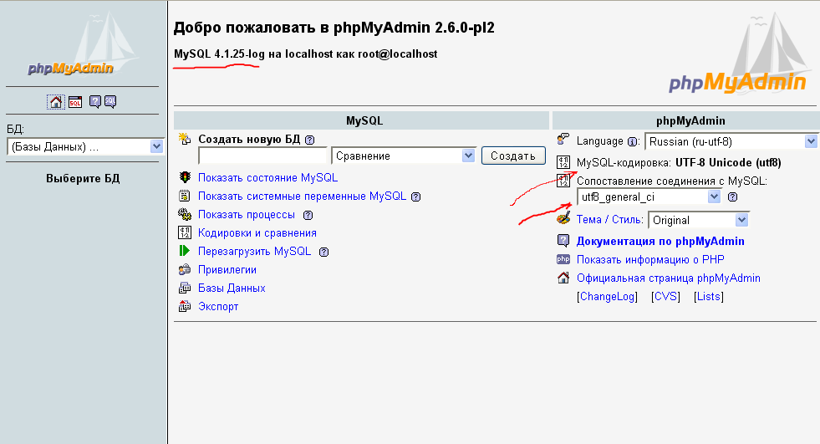Click info icon next to Language label
Screen dimensions: 820x444
632,141
